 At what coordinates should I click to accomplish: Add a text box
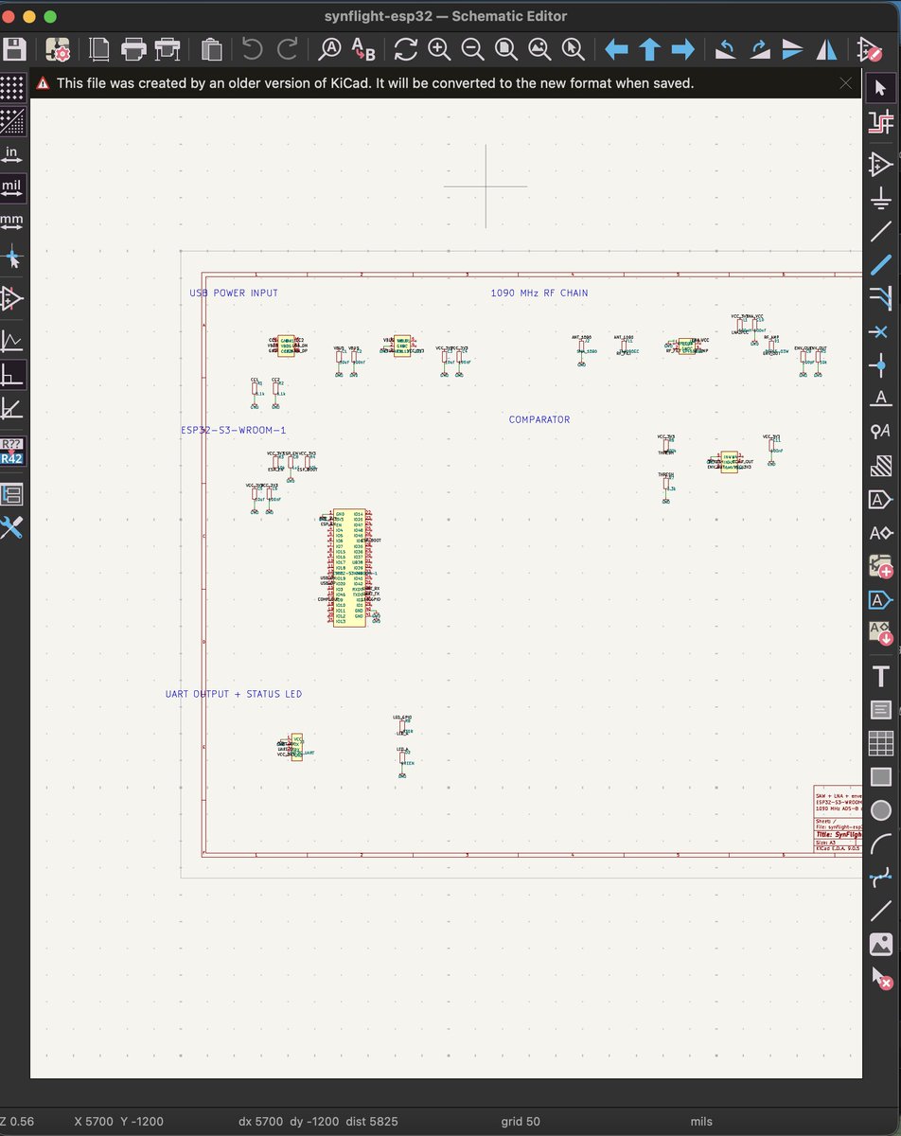click(x=881, y=709)
